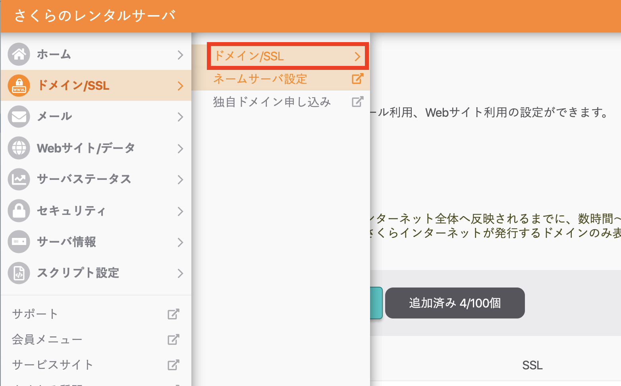Open サーバステータス menu item
The width and height of the screenshot is (621, 386).
point(96,179)
